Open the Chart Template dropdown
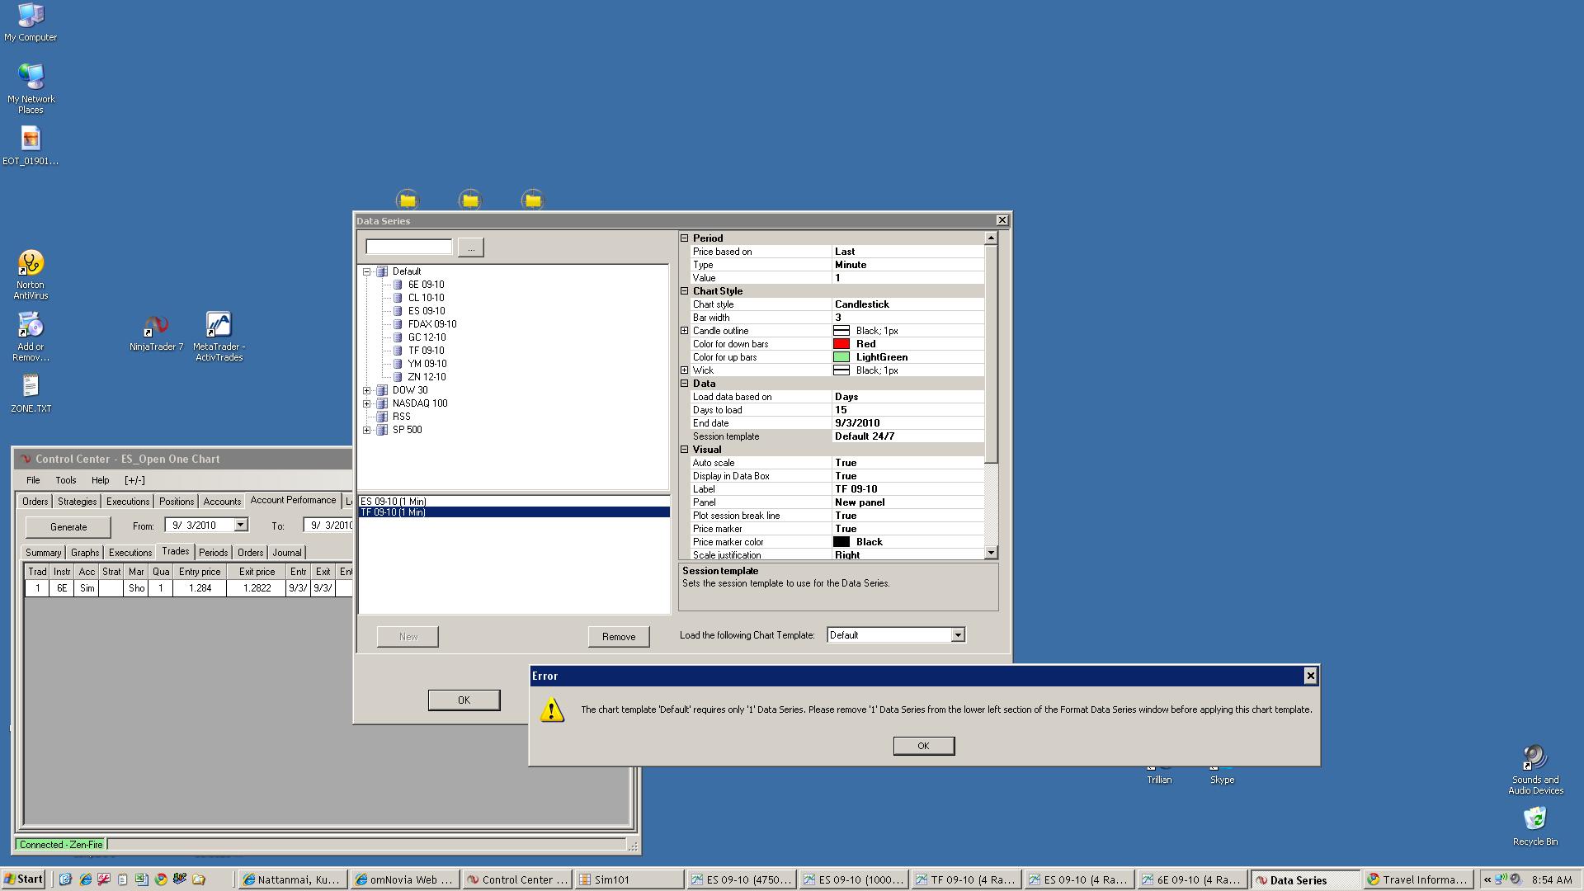Screen dimensions: 1584x891 pos(958,635)
